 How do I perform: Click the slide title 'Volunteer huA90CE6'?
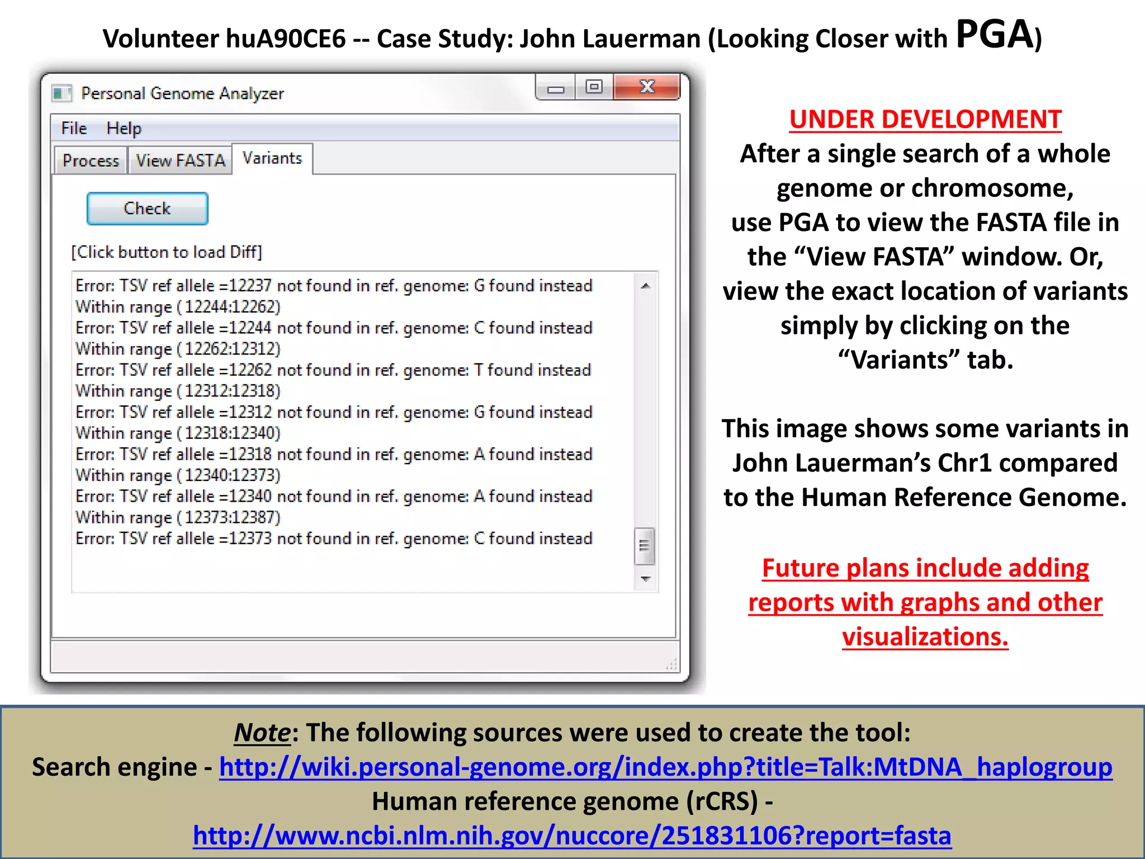tap(224, 39)
